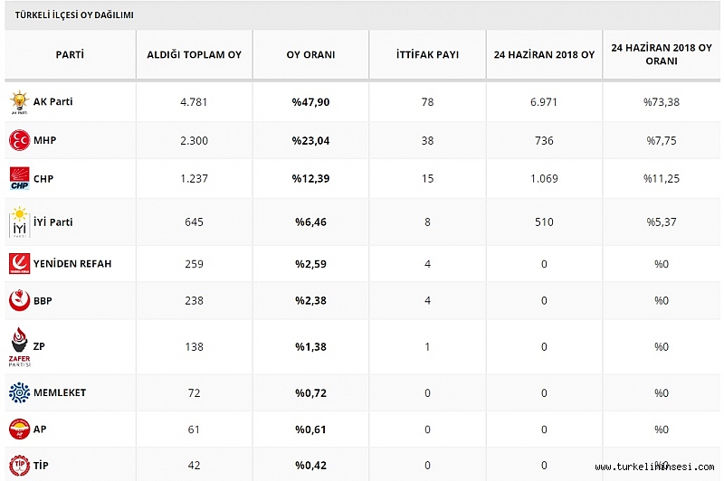Click the Zafer Partisi torch logo
The image size is (724, 481).
click(19, 347)
